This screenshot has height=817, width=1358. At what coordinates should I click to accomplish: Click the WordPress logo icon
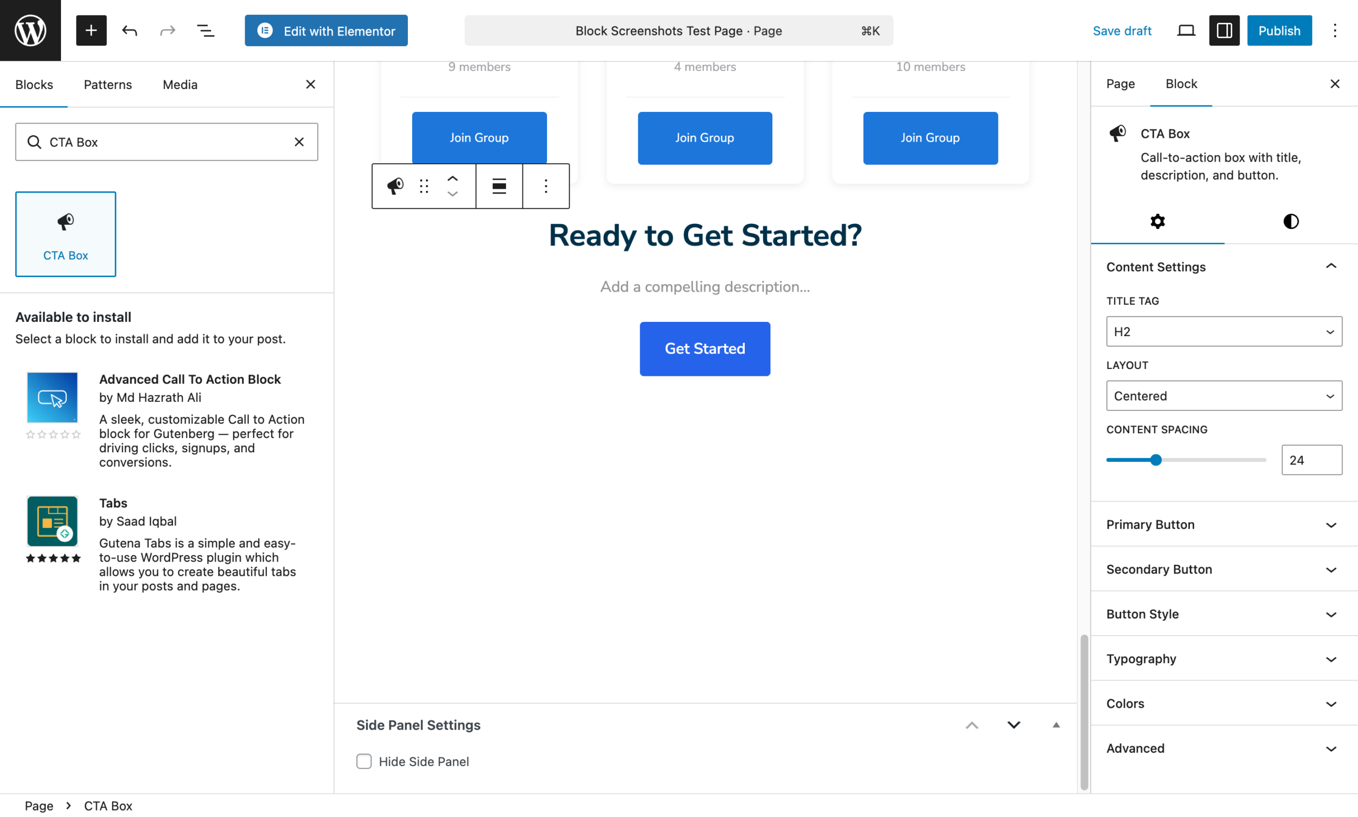(30, 30)
